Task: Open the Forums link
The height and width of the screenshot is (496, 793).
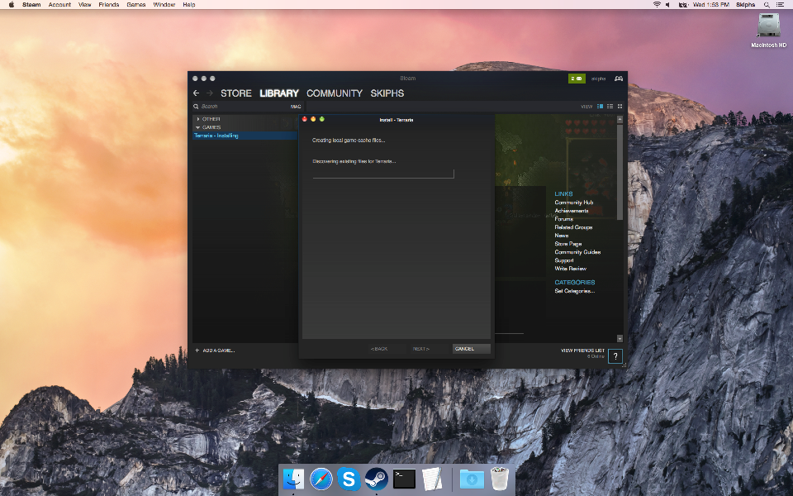Action: pyautogui.click(x=564, y=219)
